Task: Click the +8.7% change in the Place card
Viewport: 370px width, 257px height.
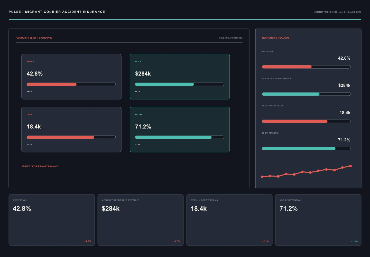Action: click(x=138, y=91)
